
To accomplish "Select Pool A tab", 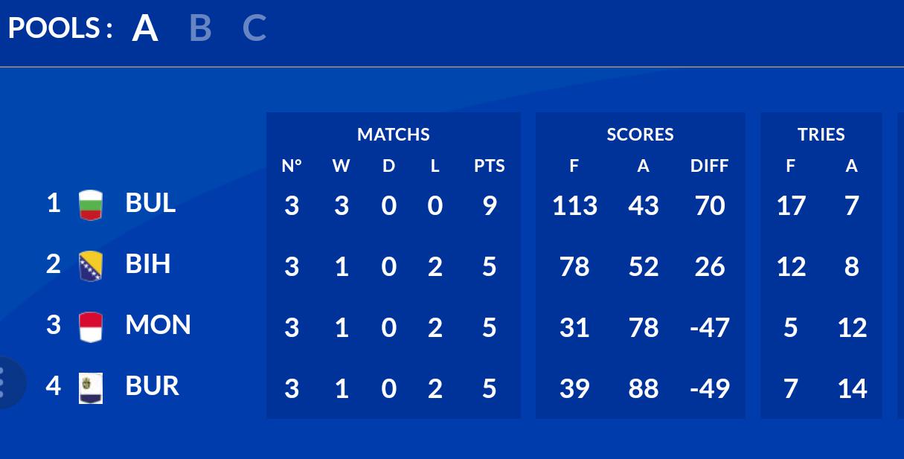I will 145,28.
